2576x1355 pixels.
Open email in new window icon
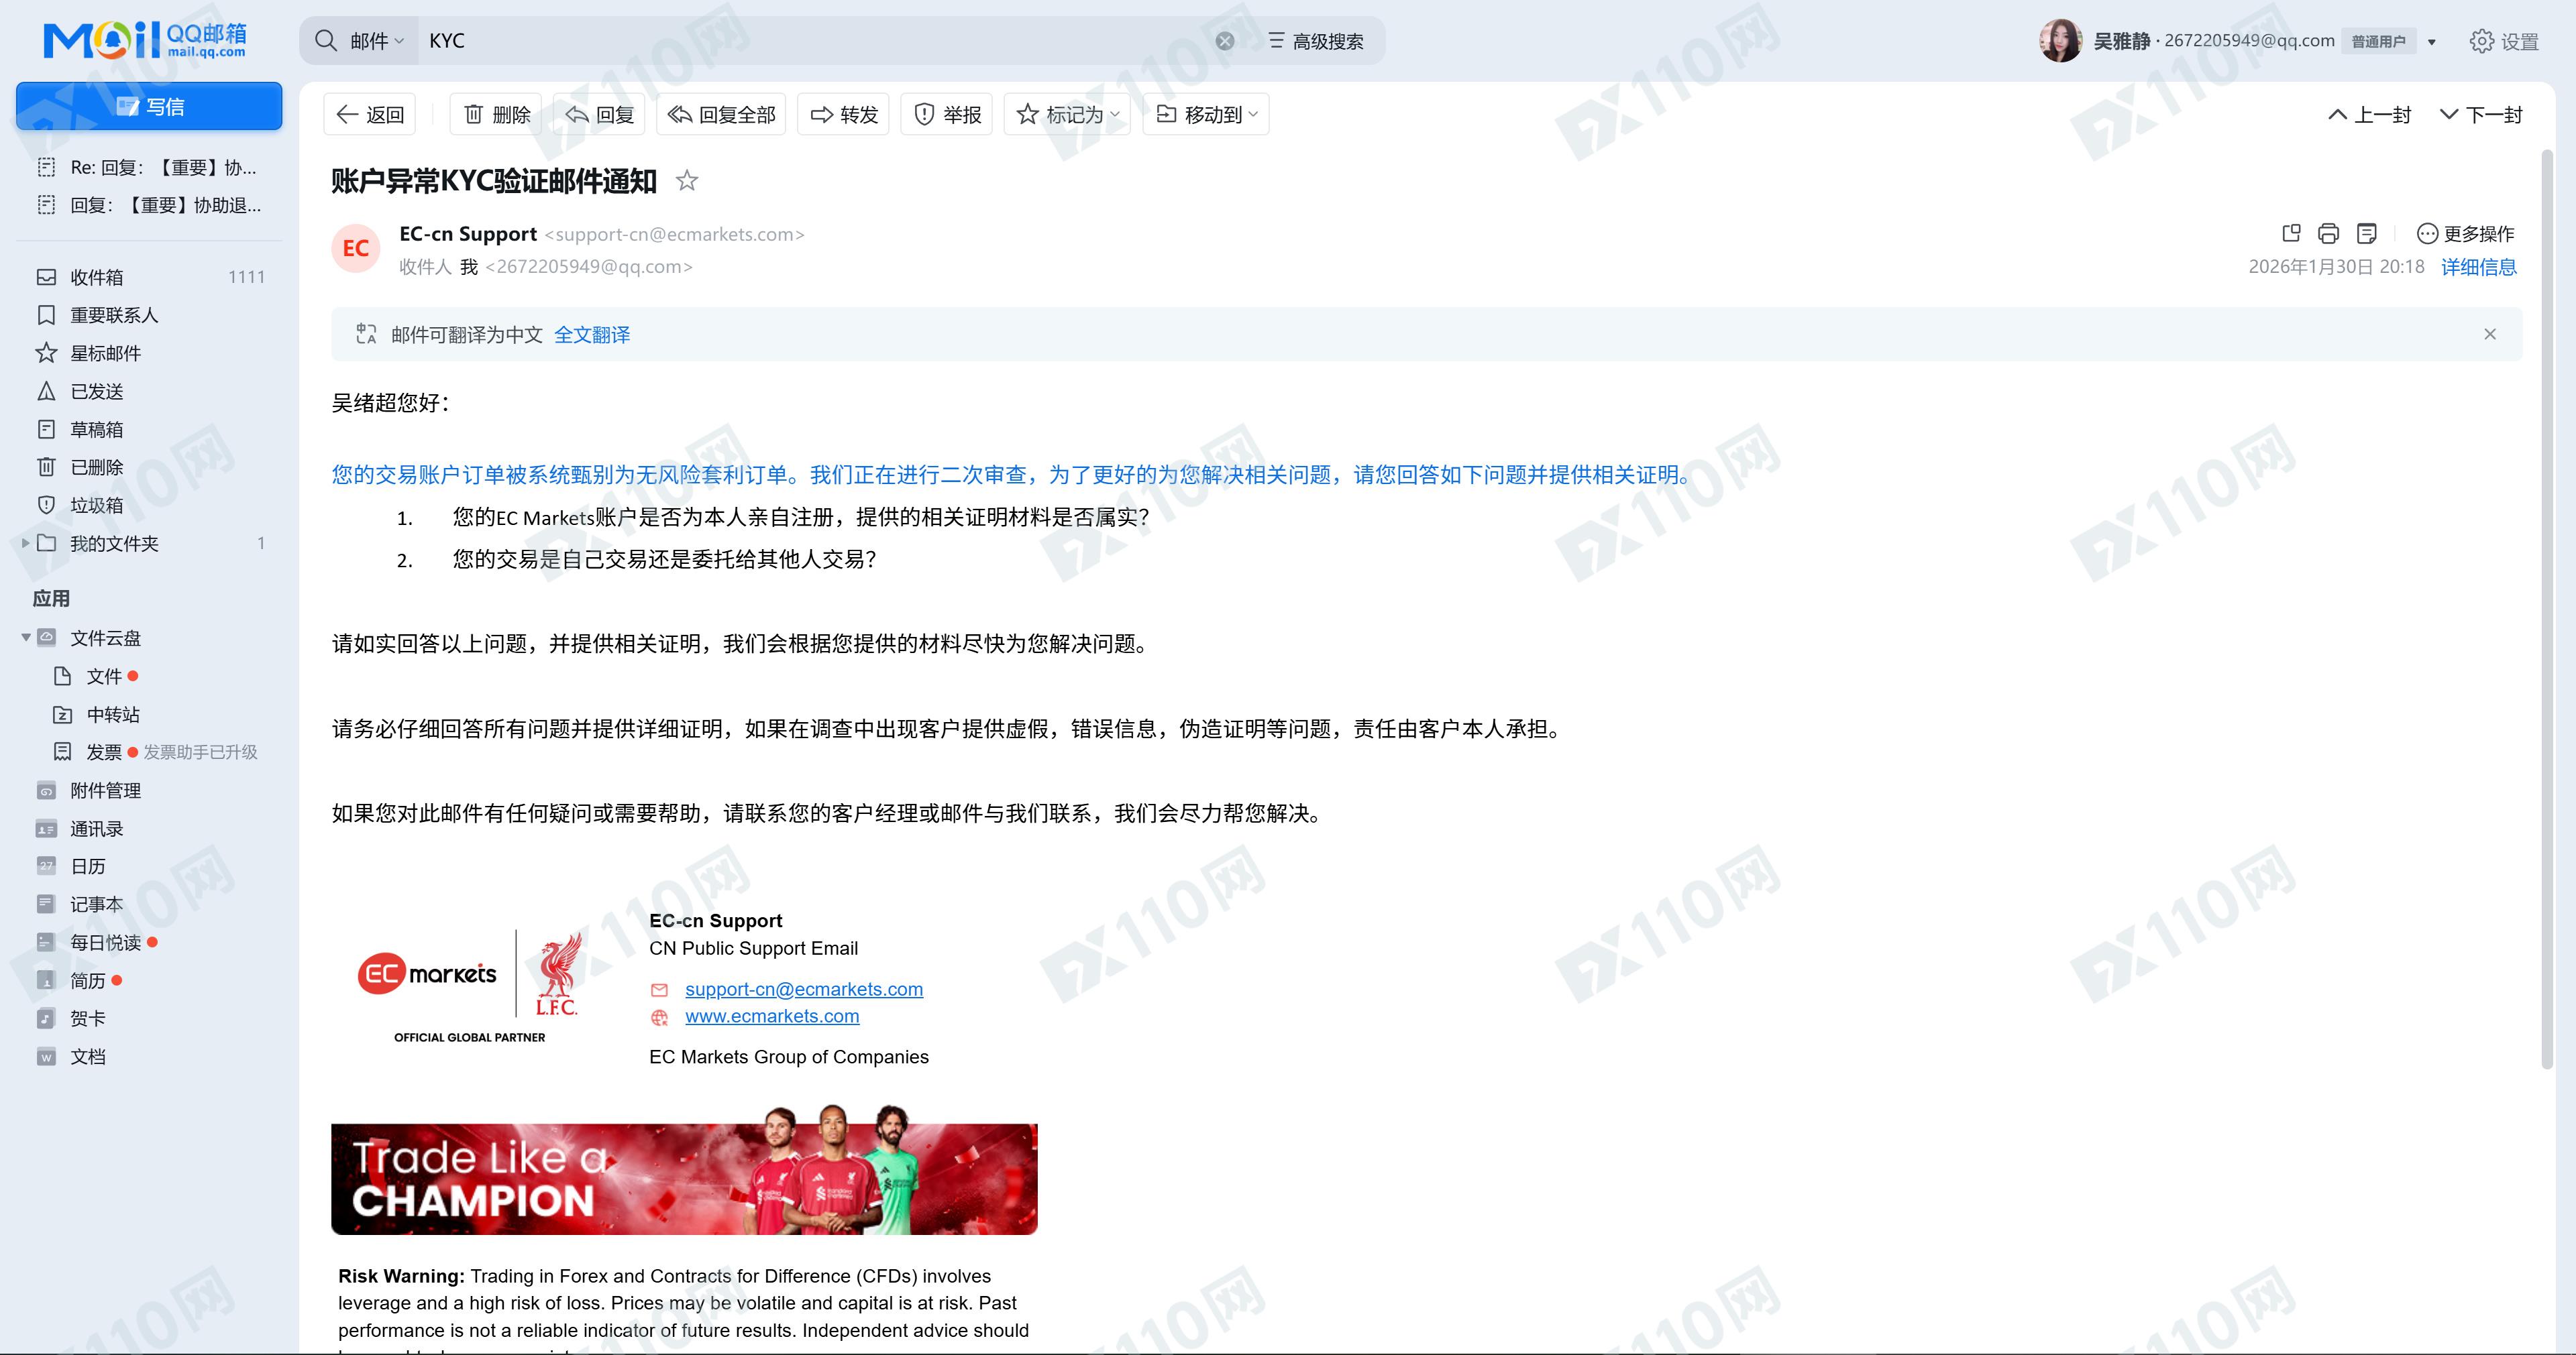point(2291,233)
